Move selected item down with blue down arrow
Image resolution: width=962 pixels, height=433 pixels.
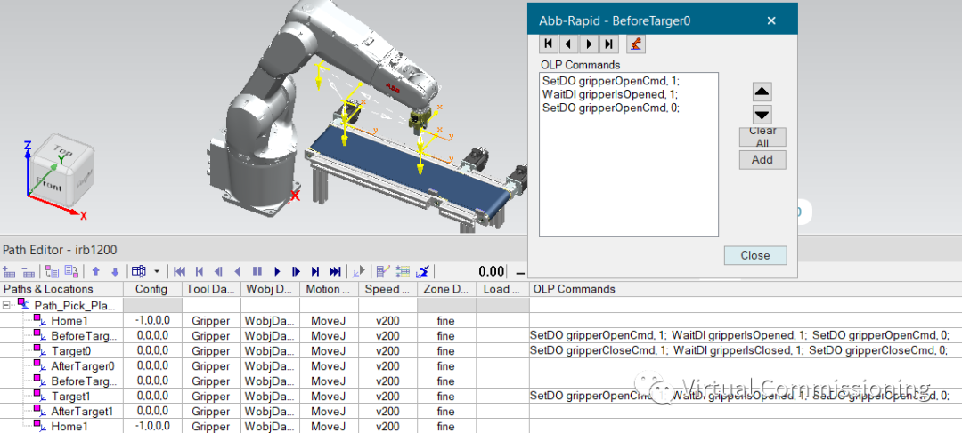click(115, 271)
